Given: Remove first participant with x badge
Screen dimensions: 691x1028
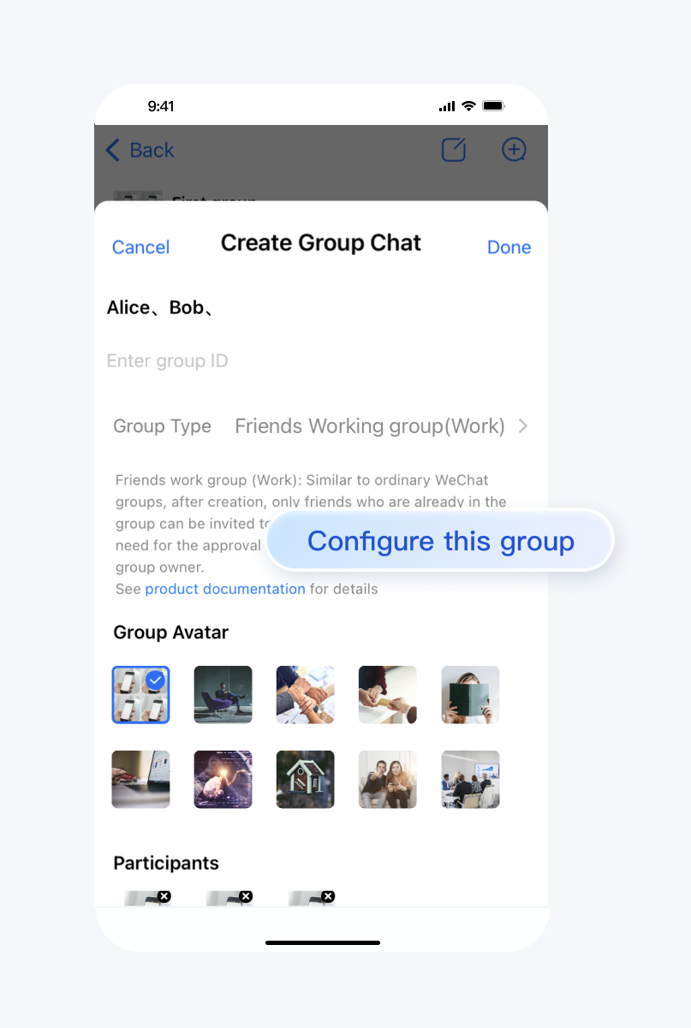Looking at the screenshot, I should click(164, 896).
